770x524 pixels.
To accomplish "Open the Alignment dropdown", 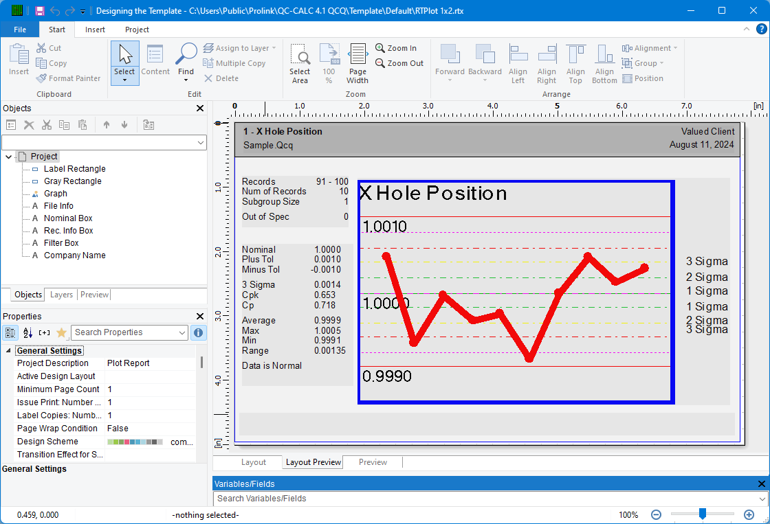I will [x=648, y=47].
